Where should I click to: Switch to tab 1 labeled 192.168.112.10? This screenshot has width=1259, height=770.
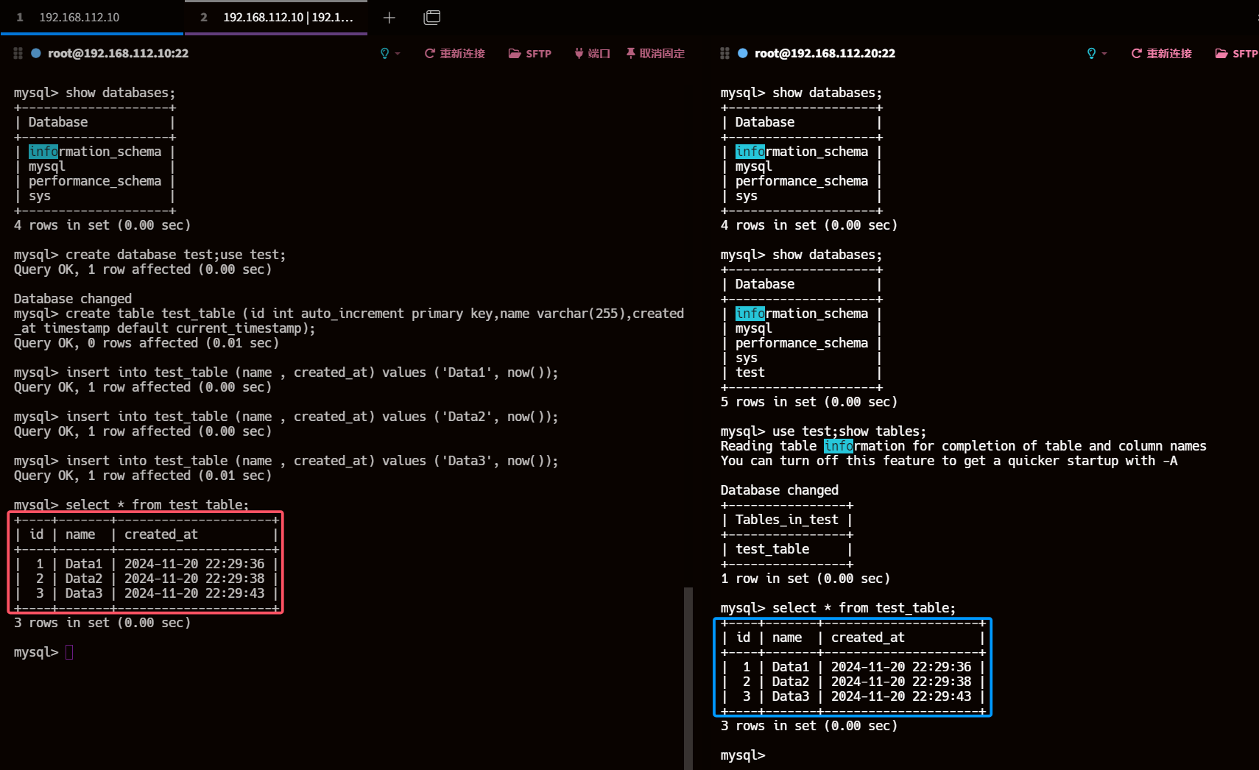[80, 18]
